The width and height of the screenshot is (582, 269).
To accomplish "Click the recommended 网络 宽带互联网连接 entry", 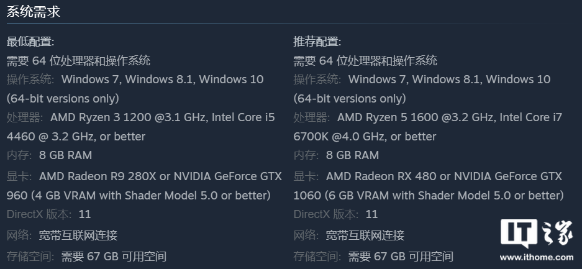I will tap(349, 235).
